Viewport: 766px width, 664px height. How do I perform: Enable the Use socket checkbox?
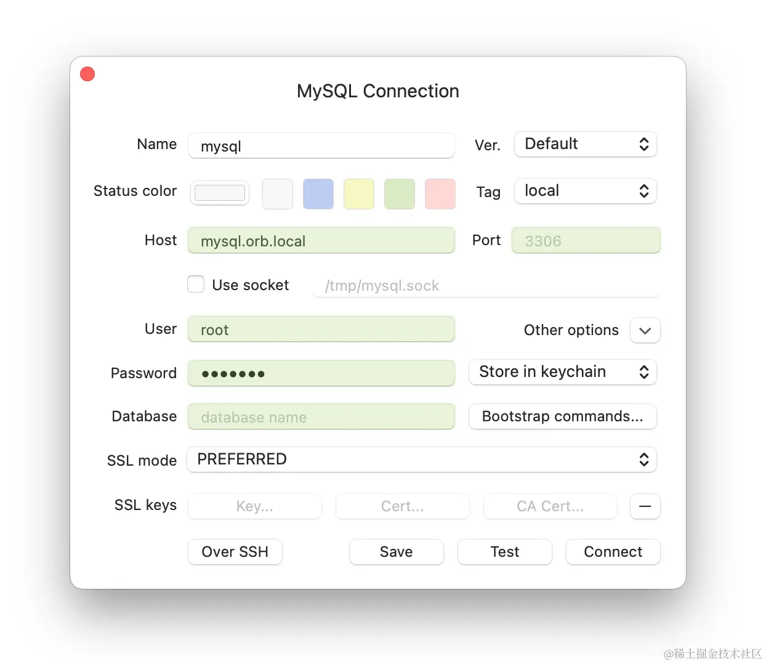click(195, 284)
